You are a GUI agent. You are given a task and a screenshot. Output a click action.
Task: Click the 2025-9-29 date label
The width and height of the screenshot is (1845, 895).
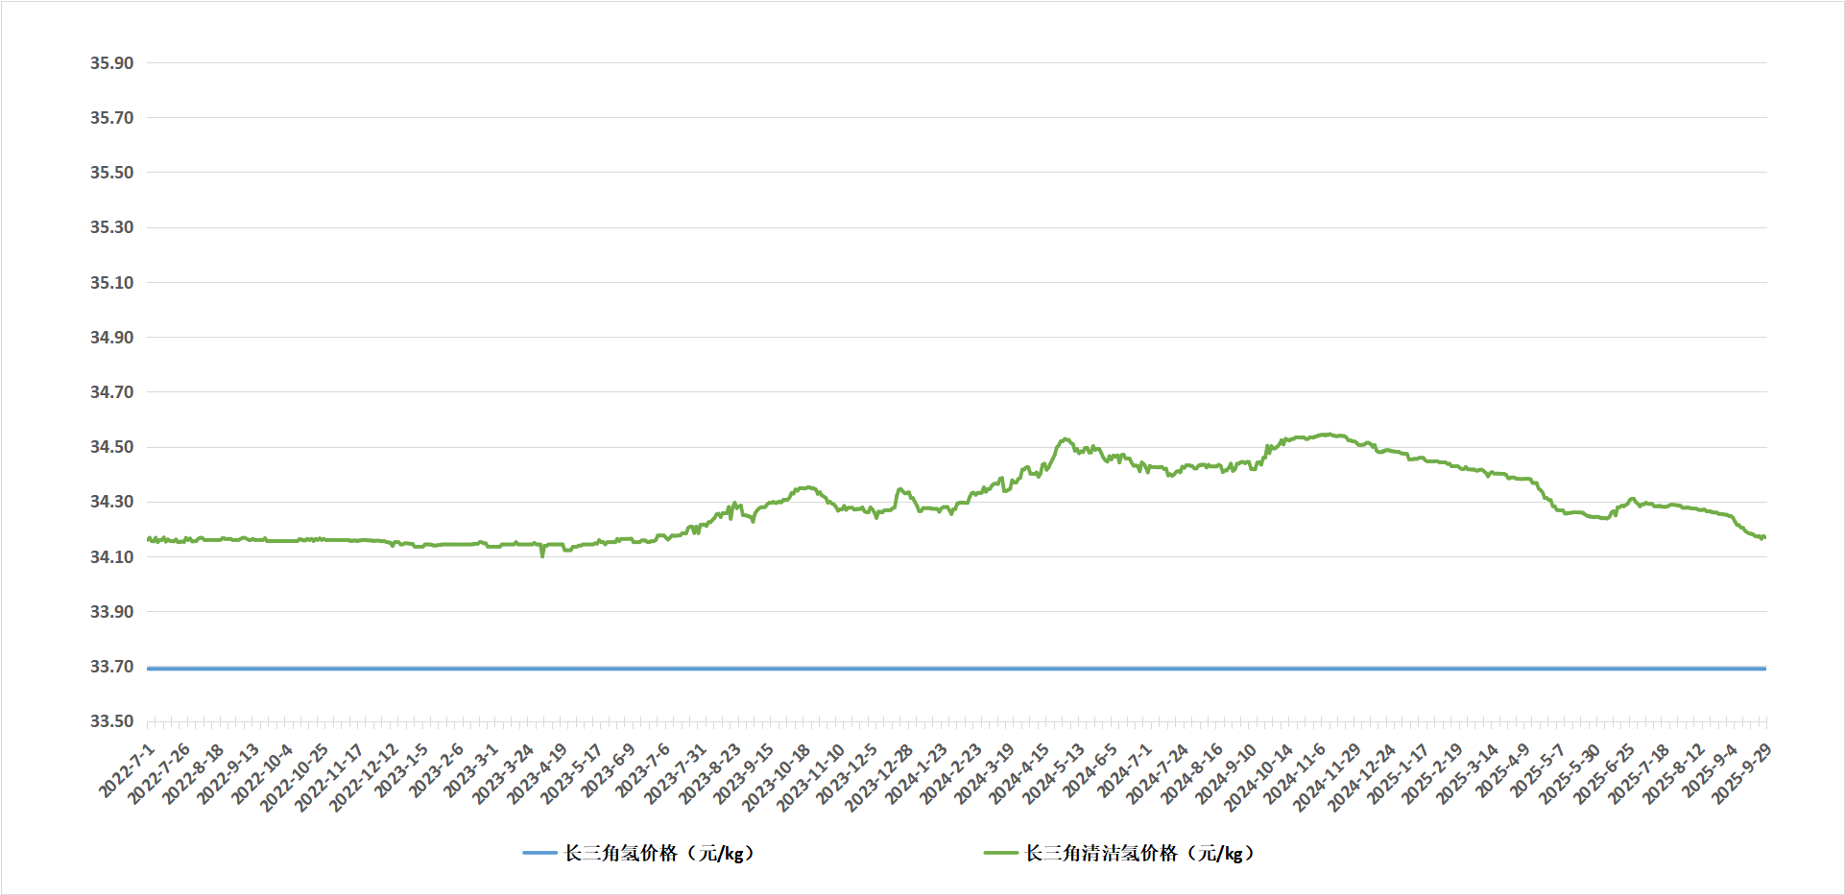pos(1742,773)
